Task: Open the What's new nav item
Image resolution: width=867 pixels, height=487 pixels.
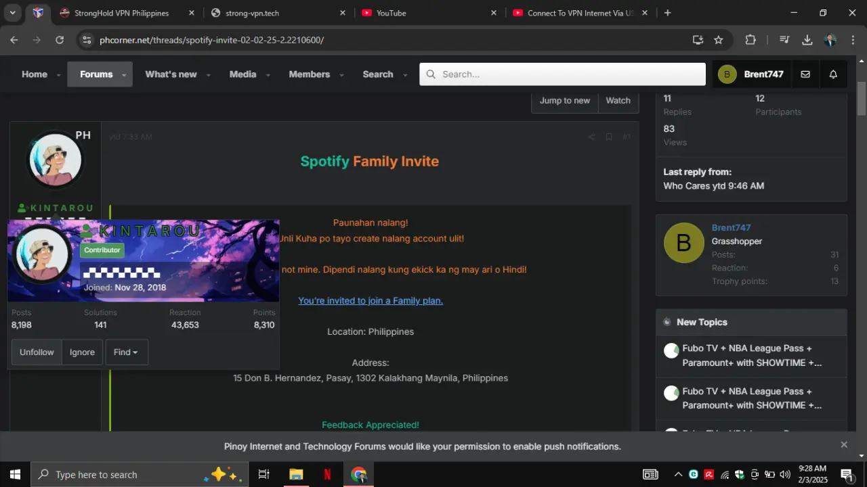Action: (171, 74)
